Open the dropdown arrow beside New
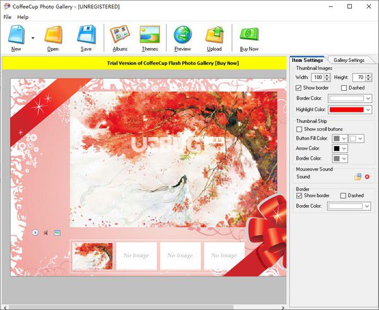The width and height of the screenshot is (379, 310). click(33, 38)
